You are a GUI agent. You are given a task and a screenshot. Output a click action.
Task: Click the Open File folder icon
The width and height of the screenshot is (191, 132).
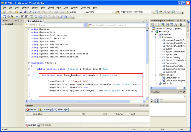click(17, 12)
